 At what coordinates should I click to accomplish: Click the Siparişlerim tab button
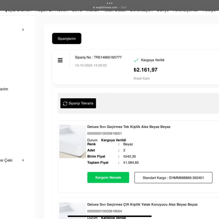click(67, 38)
